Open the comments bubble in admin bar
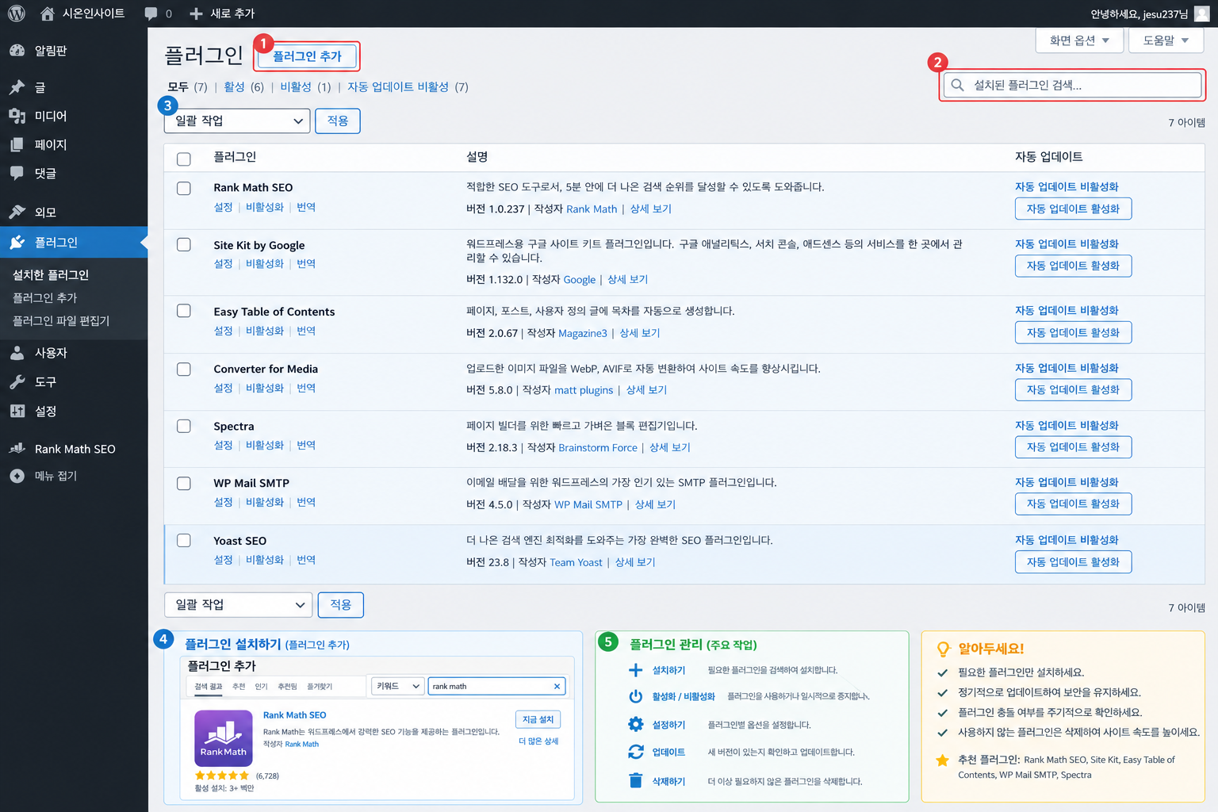The width and height of the screenshot is (1218, 812). (151, 13)
